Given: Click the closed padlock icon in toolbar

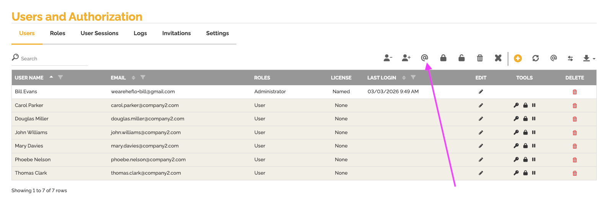Looking at the screenshot, I should (x=443, y=58).
